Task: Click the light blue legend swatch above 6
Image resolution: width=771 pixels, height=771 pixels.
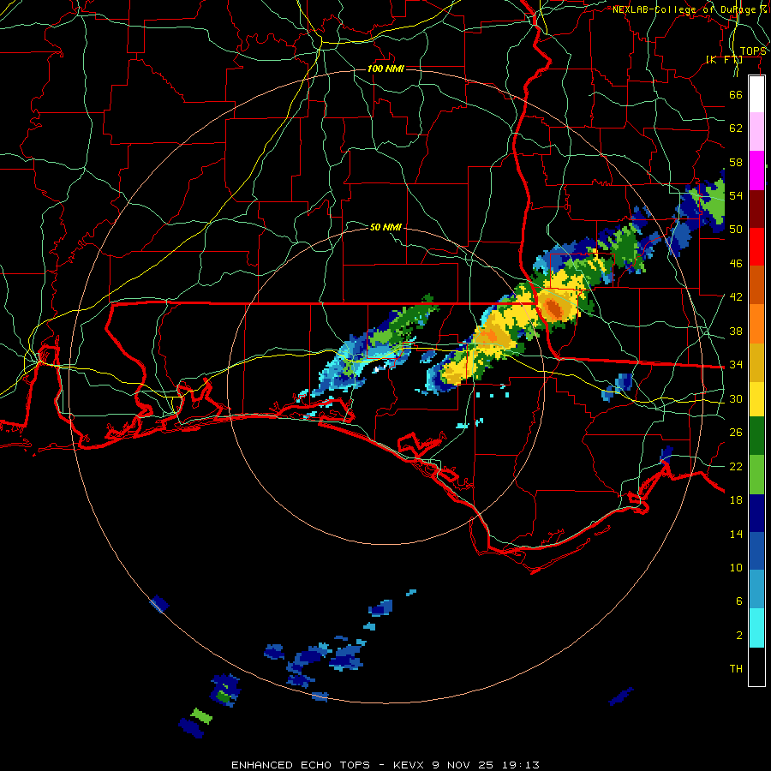Action: tap(756, 589)
